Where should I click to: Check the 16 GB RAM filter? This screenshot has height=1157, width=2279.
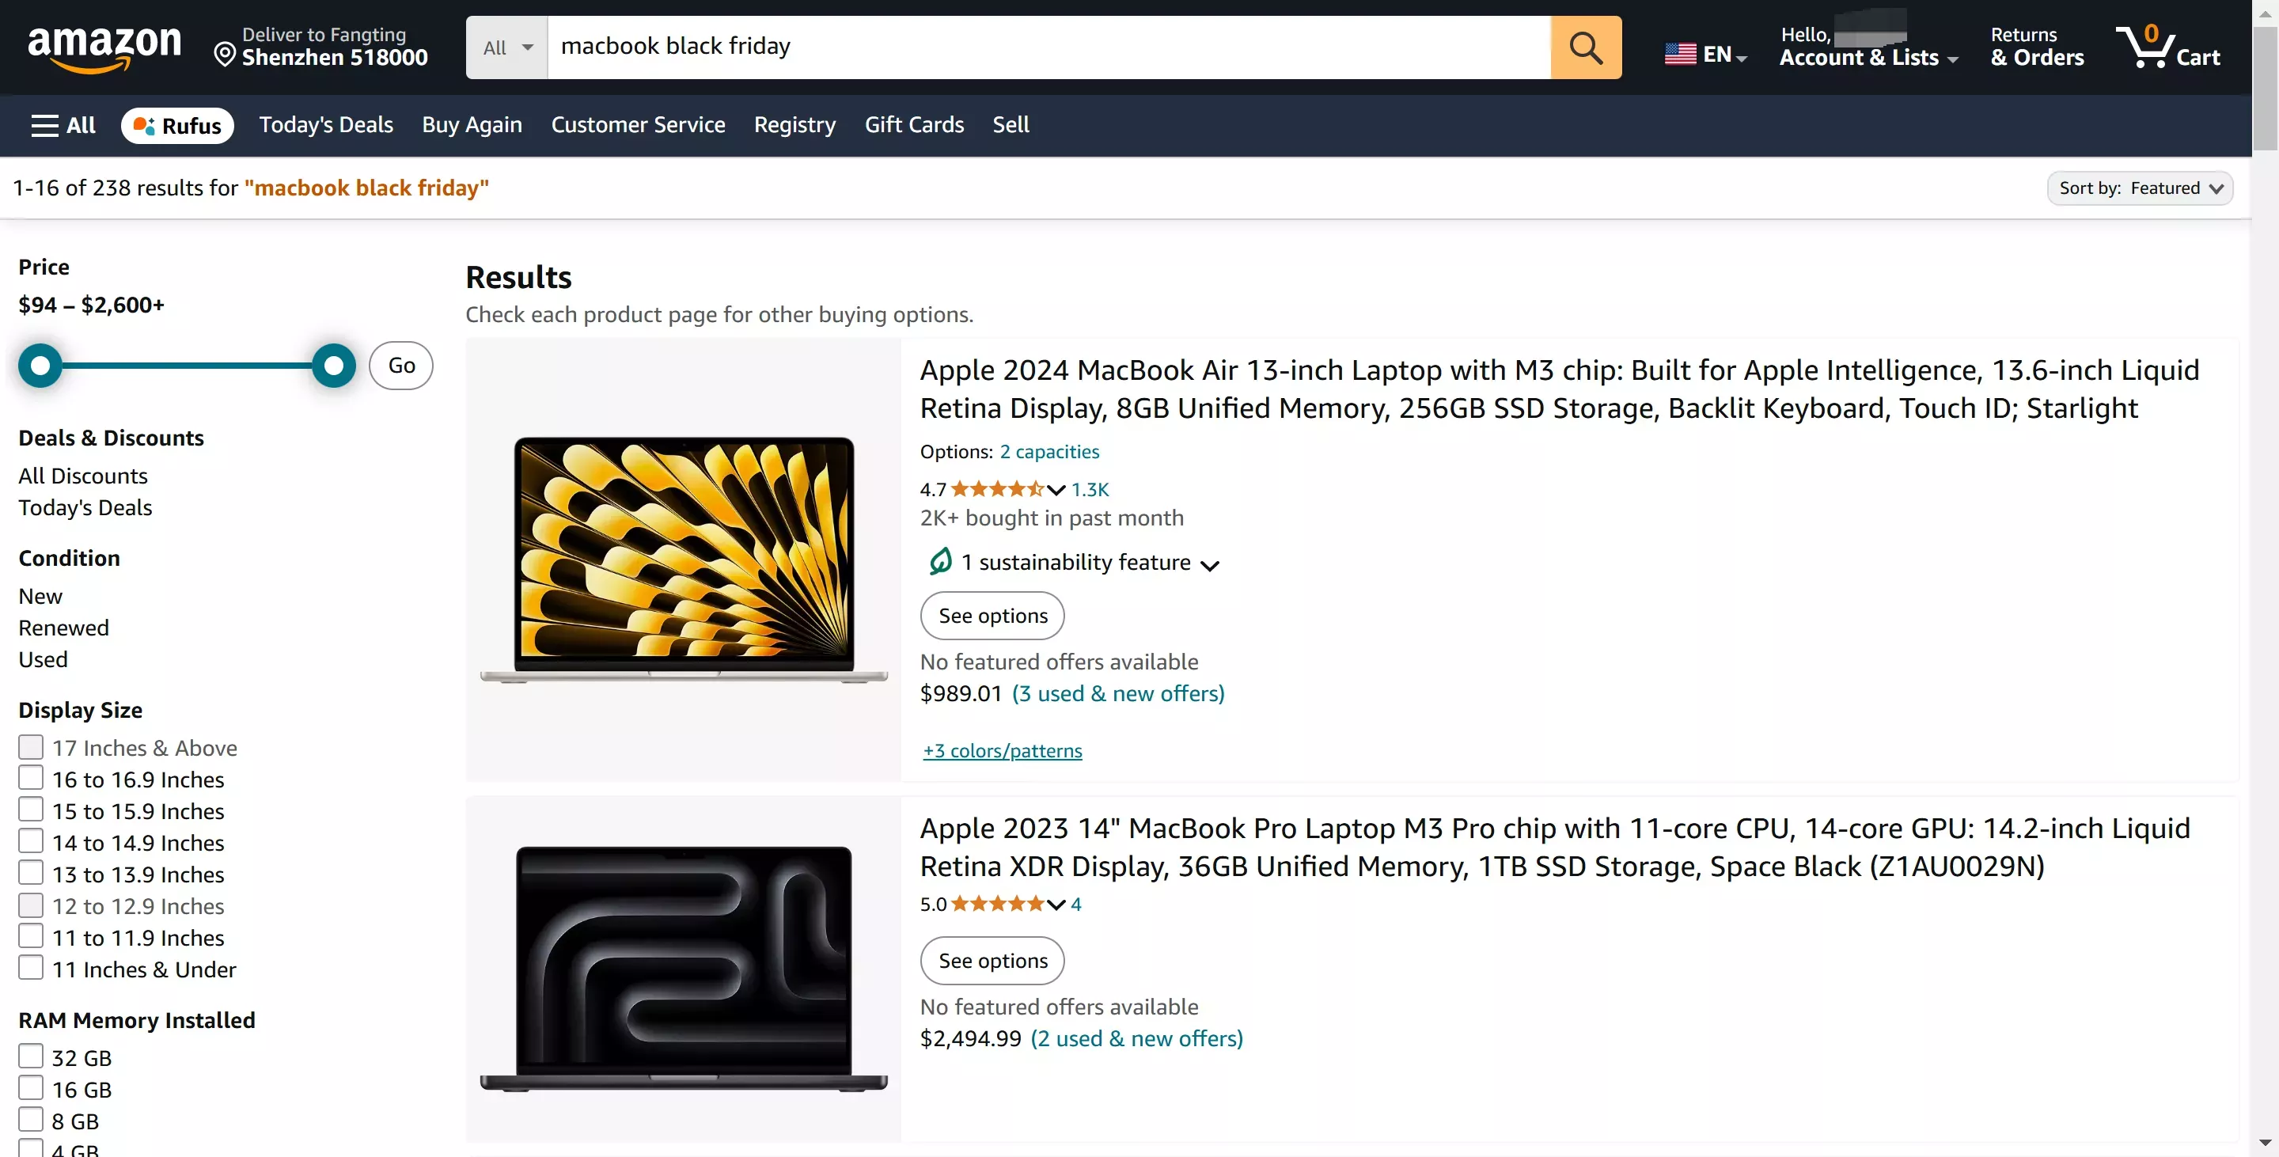(31, 1087)
